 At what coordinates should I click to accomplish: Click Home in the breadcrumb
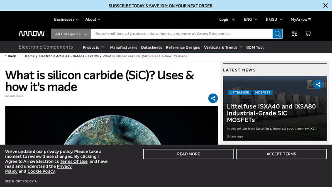point(29,56)
